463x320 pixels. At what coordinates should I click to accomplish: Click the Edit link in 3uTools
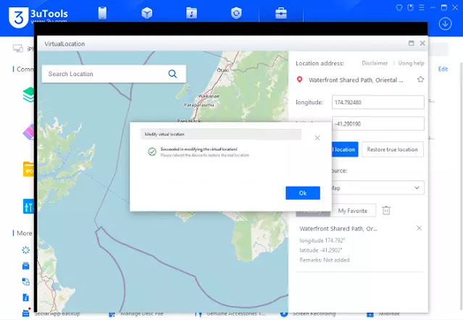443,69
